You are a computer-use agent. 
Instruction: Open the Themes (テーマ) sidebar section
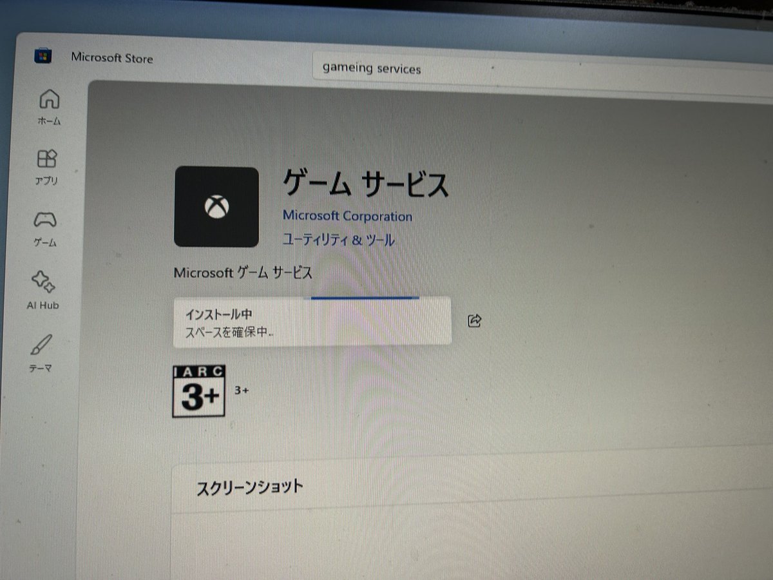click(41, 353)
